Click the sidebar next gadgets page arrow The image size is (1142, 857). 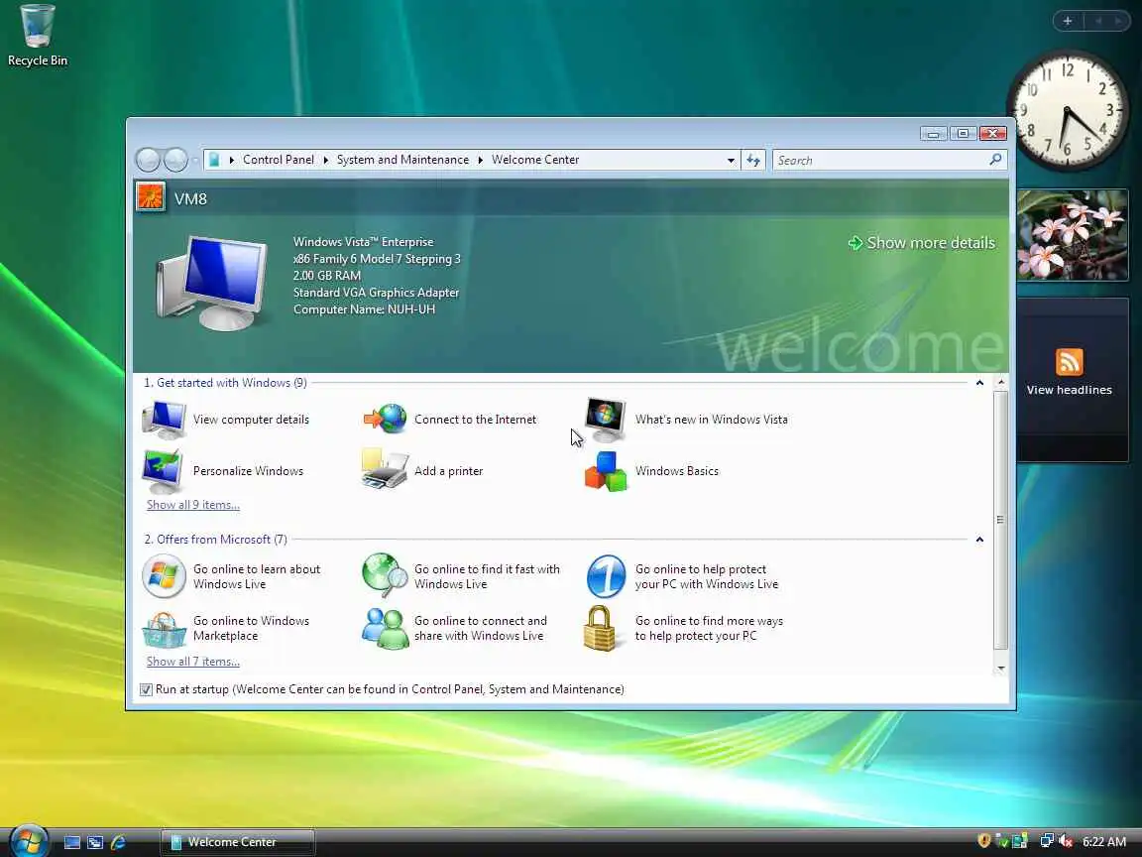1117,21
